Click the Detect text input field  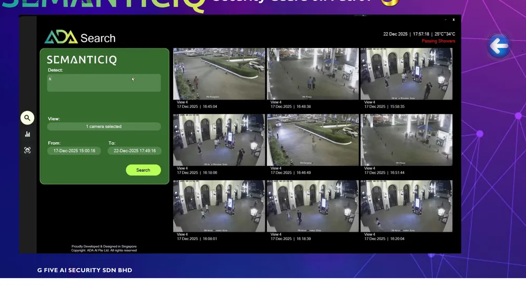[104, 83]
